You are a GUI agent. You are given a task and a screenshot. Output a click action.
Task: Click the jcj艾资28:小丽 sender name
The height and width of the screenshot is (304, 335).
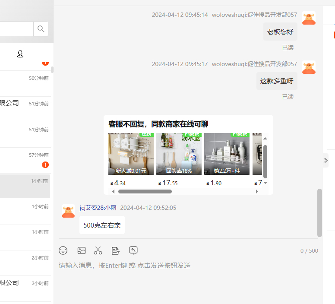(98, 208)
